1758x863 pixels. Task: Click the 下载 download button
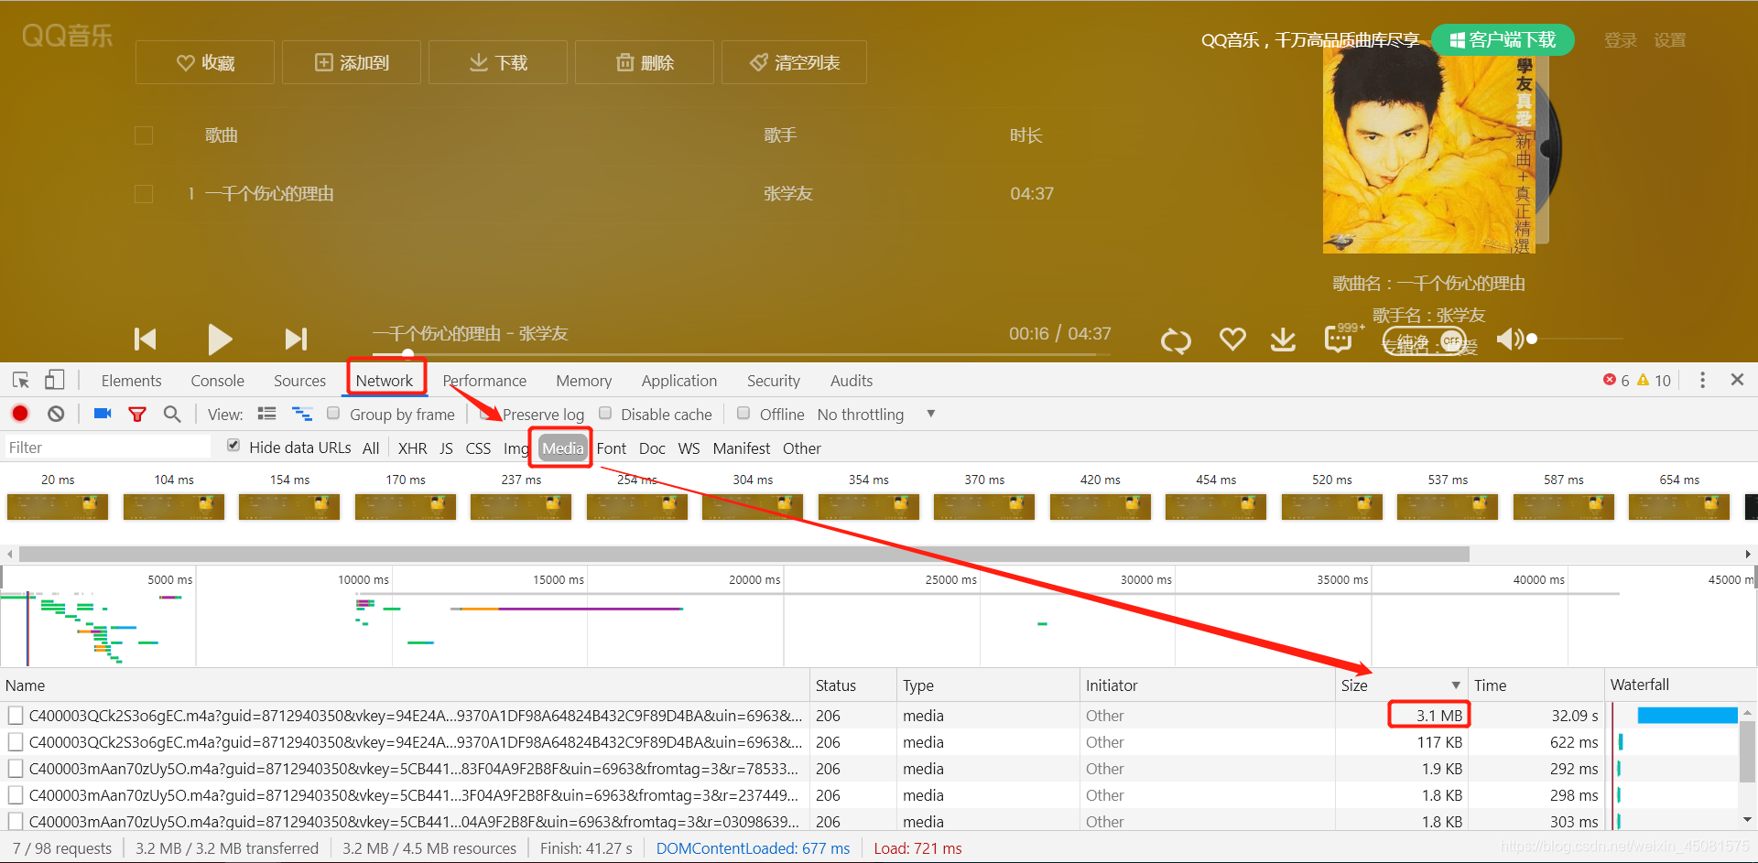pos(498,62)
